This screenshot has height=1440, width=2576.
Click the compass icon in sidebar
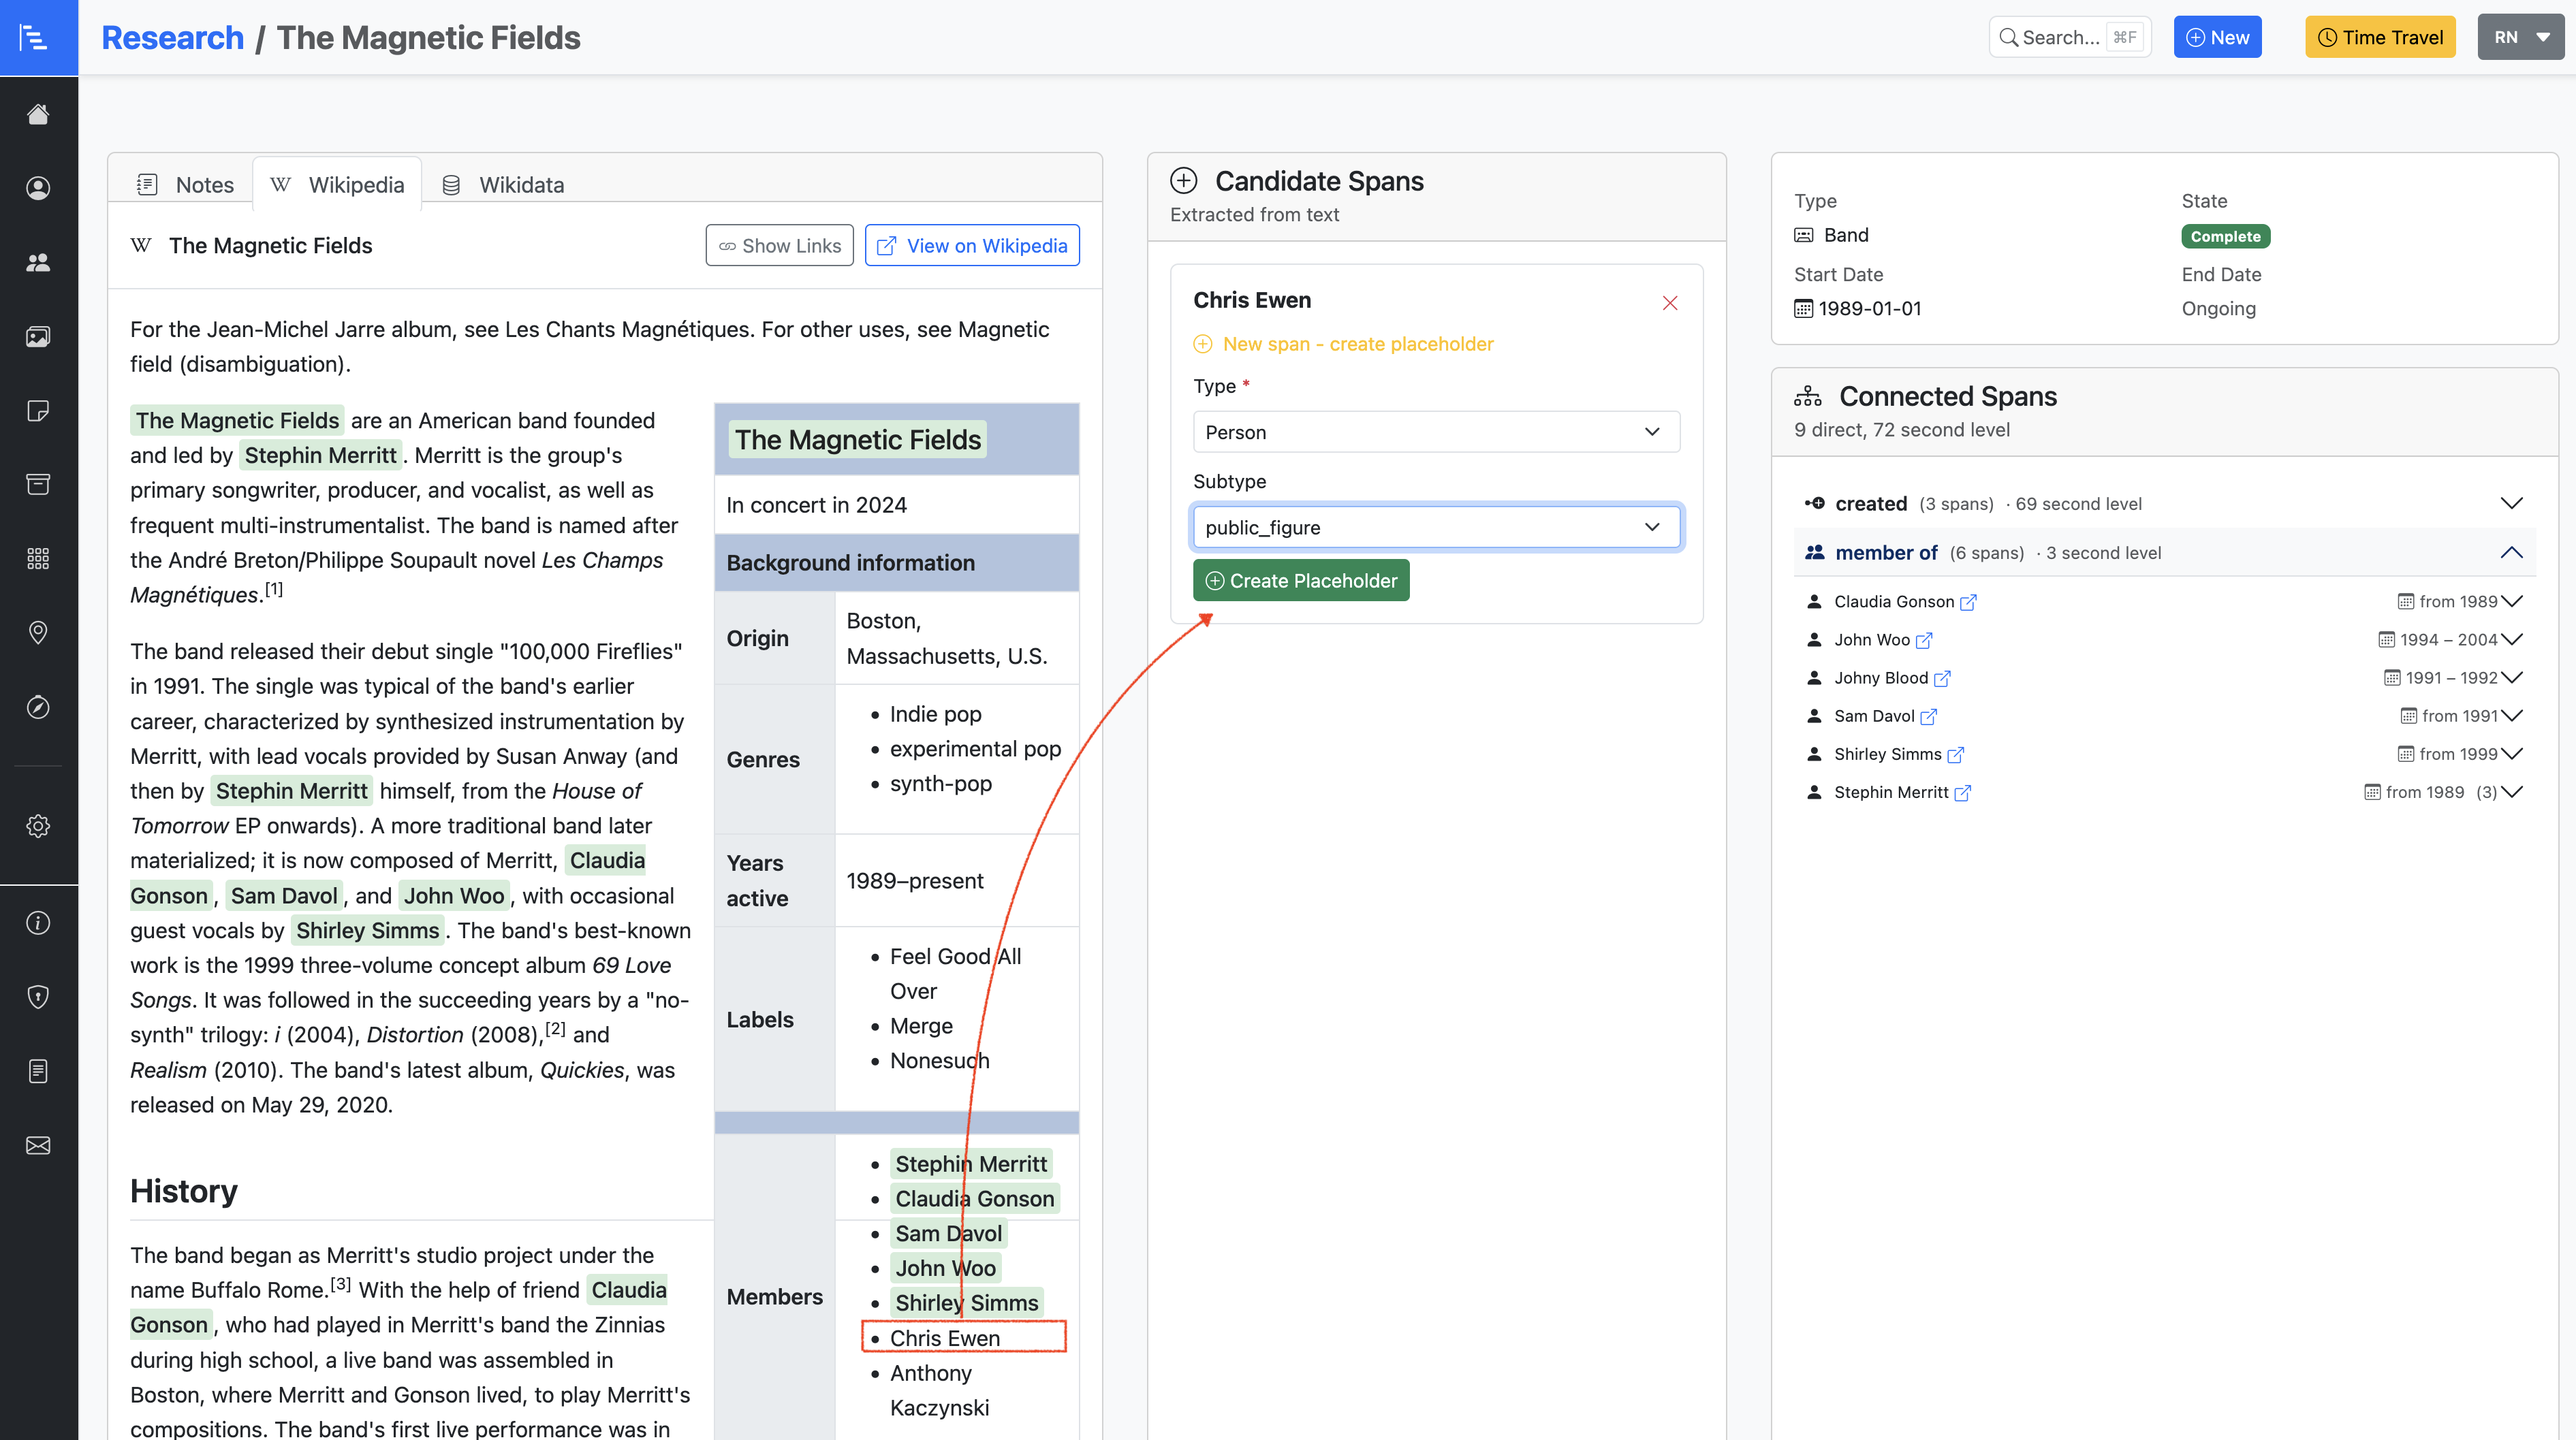point(38,707)
